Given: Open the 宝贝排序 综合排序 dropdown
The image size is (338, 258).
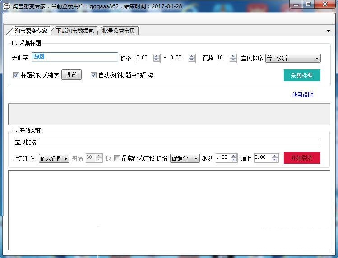Looking at the screenshot, I should tap(293, 58).
